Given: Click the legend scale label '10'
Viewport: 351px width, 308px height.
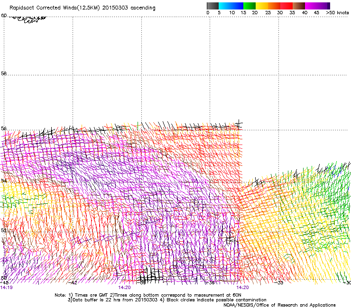Looking at the screenshot, I should tap(232, 13).
